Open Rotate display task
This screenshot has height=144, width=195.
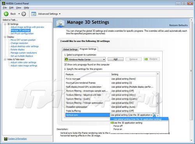(18, 50)
